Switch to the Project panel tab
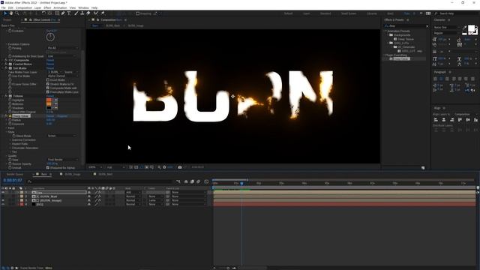Viewport: 480px width, 270px height. (x=7, y=19)
